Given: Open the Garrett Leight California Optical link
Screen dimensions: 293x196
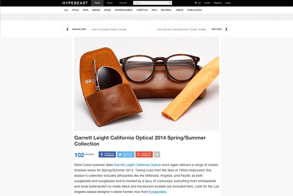Looking at the screenshot, I should [137, 165].
